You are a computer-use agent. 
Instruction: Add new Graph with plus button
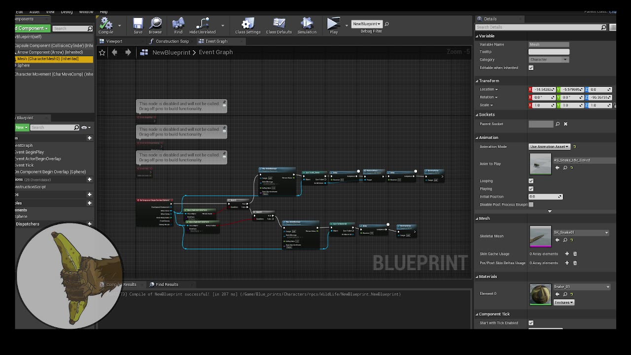tap(89, 138)
